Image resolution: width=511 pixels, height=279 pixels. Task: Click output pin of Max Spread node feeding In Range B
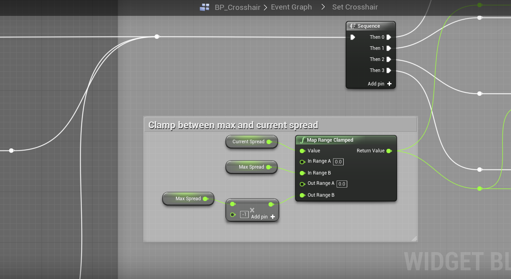pos(269,167)
